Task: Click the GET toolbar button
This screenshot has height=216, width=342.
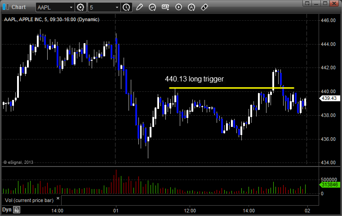Action: [165, 7]
